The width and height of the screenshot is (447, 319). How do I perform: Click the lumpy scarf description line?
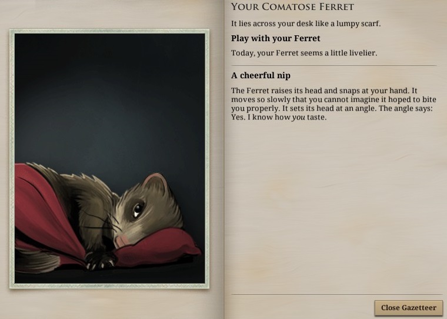(306, 24)
